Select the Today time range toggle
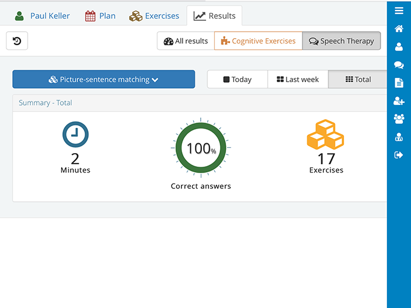Image resolution: width=411 pixels, height=308 pixels. point(237,79)
